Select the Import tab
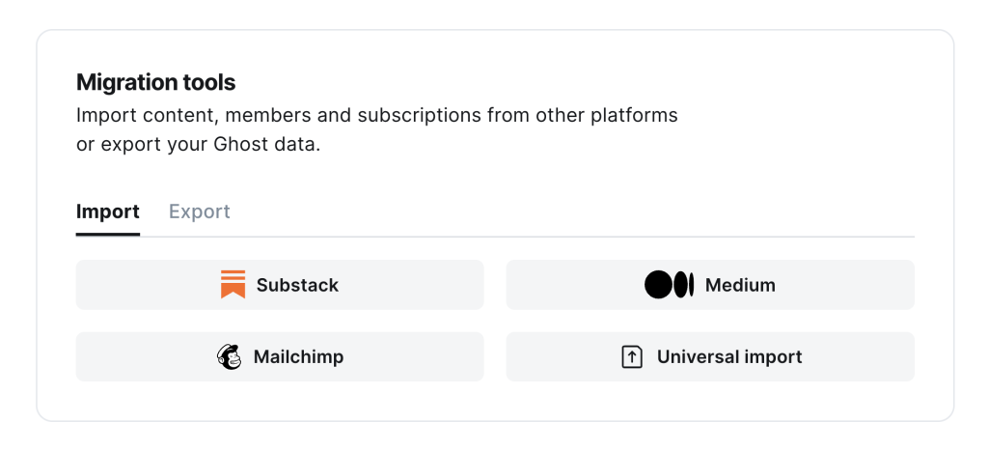This screenshot has width=988, height=451. tap(107, 211)
